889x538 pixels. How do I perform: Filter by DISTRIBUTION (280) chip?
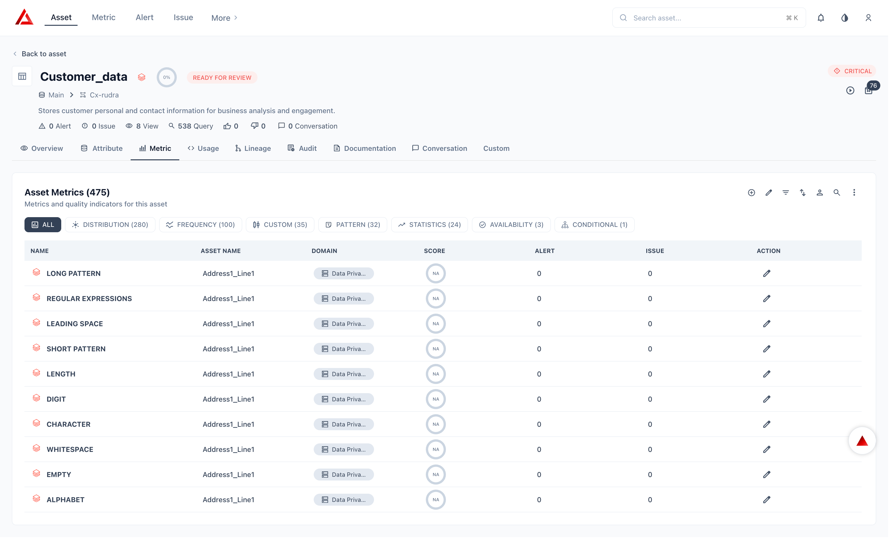tap(110, 225)
